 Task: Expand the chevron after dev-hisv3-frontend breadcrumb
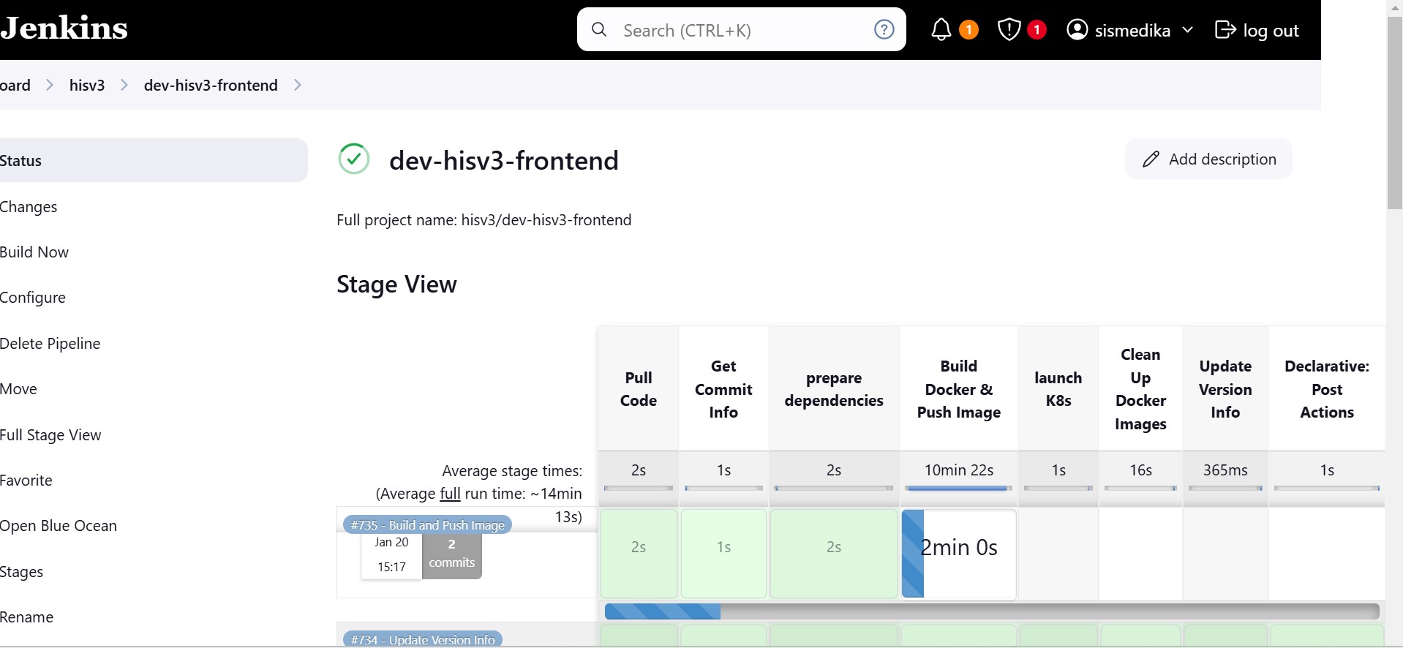pos(297,86)
